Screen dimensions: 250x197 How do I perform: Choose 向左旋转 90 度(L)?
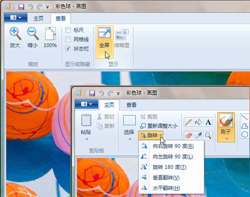pos(171,157)
